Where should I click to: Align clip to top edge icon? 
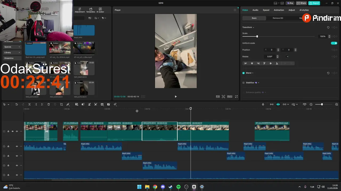264,63
